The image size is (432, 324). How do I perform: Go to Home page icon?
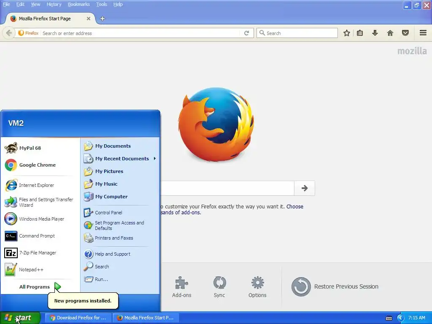click(x=390, y=33)
